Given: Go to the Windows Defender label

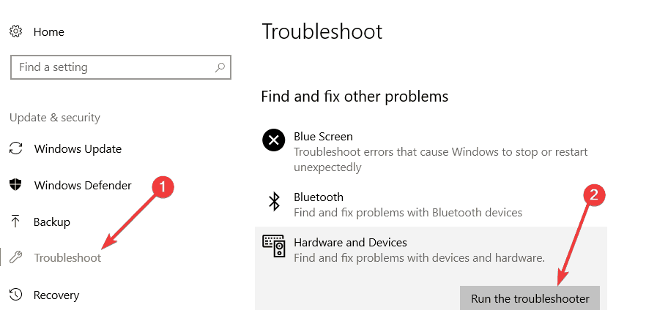Looking at the screenshot, I should click(83, 185).
